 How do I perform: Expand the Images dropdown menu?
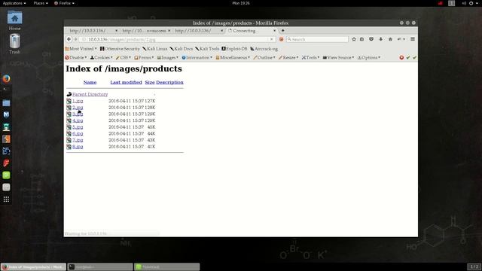[168, 58]
